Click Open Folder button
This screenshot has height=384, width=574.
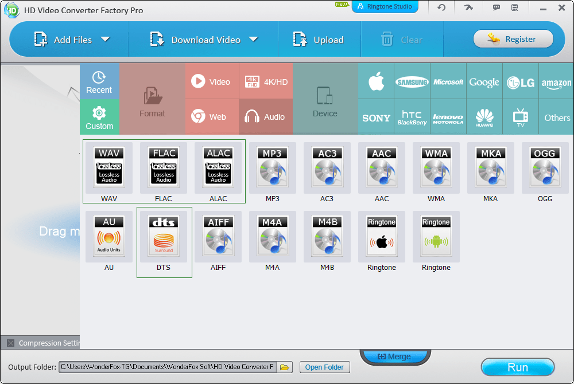[x=325, y=367]
